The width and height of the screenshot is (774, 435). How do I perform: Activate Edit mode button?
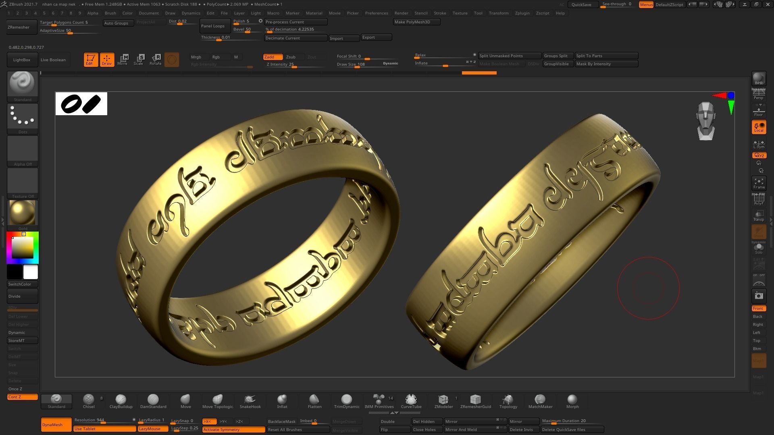point(91,60)
